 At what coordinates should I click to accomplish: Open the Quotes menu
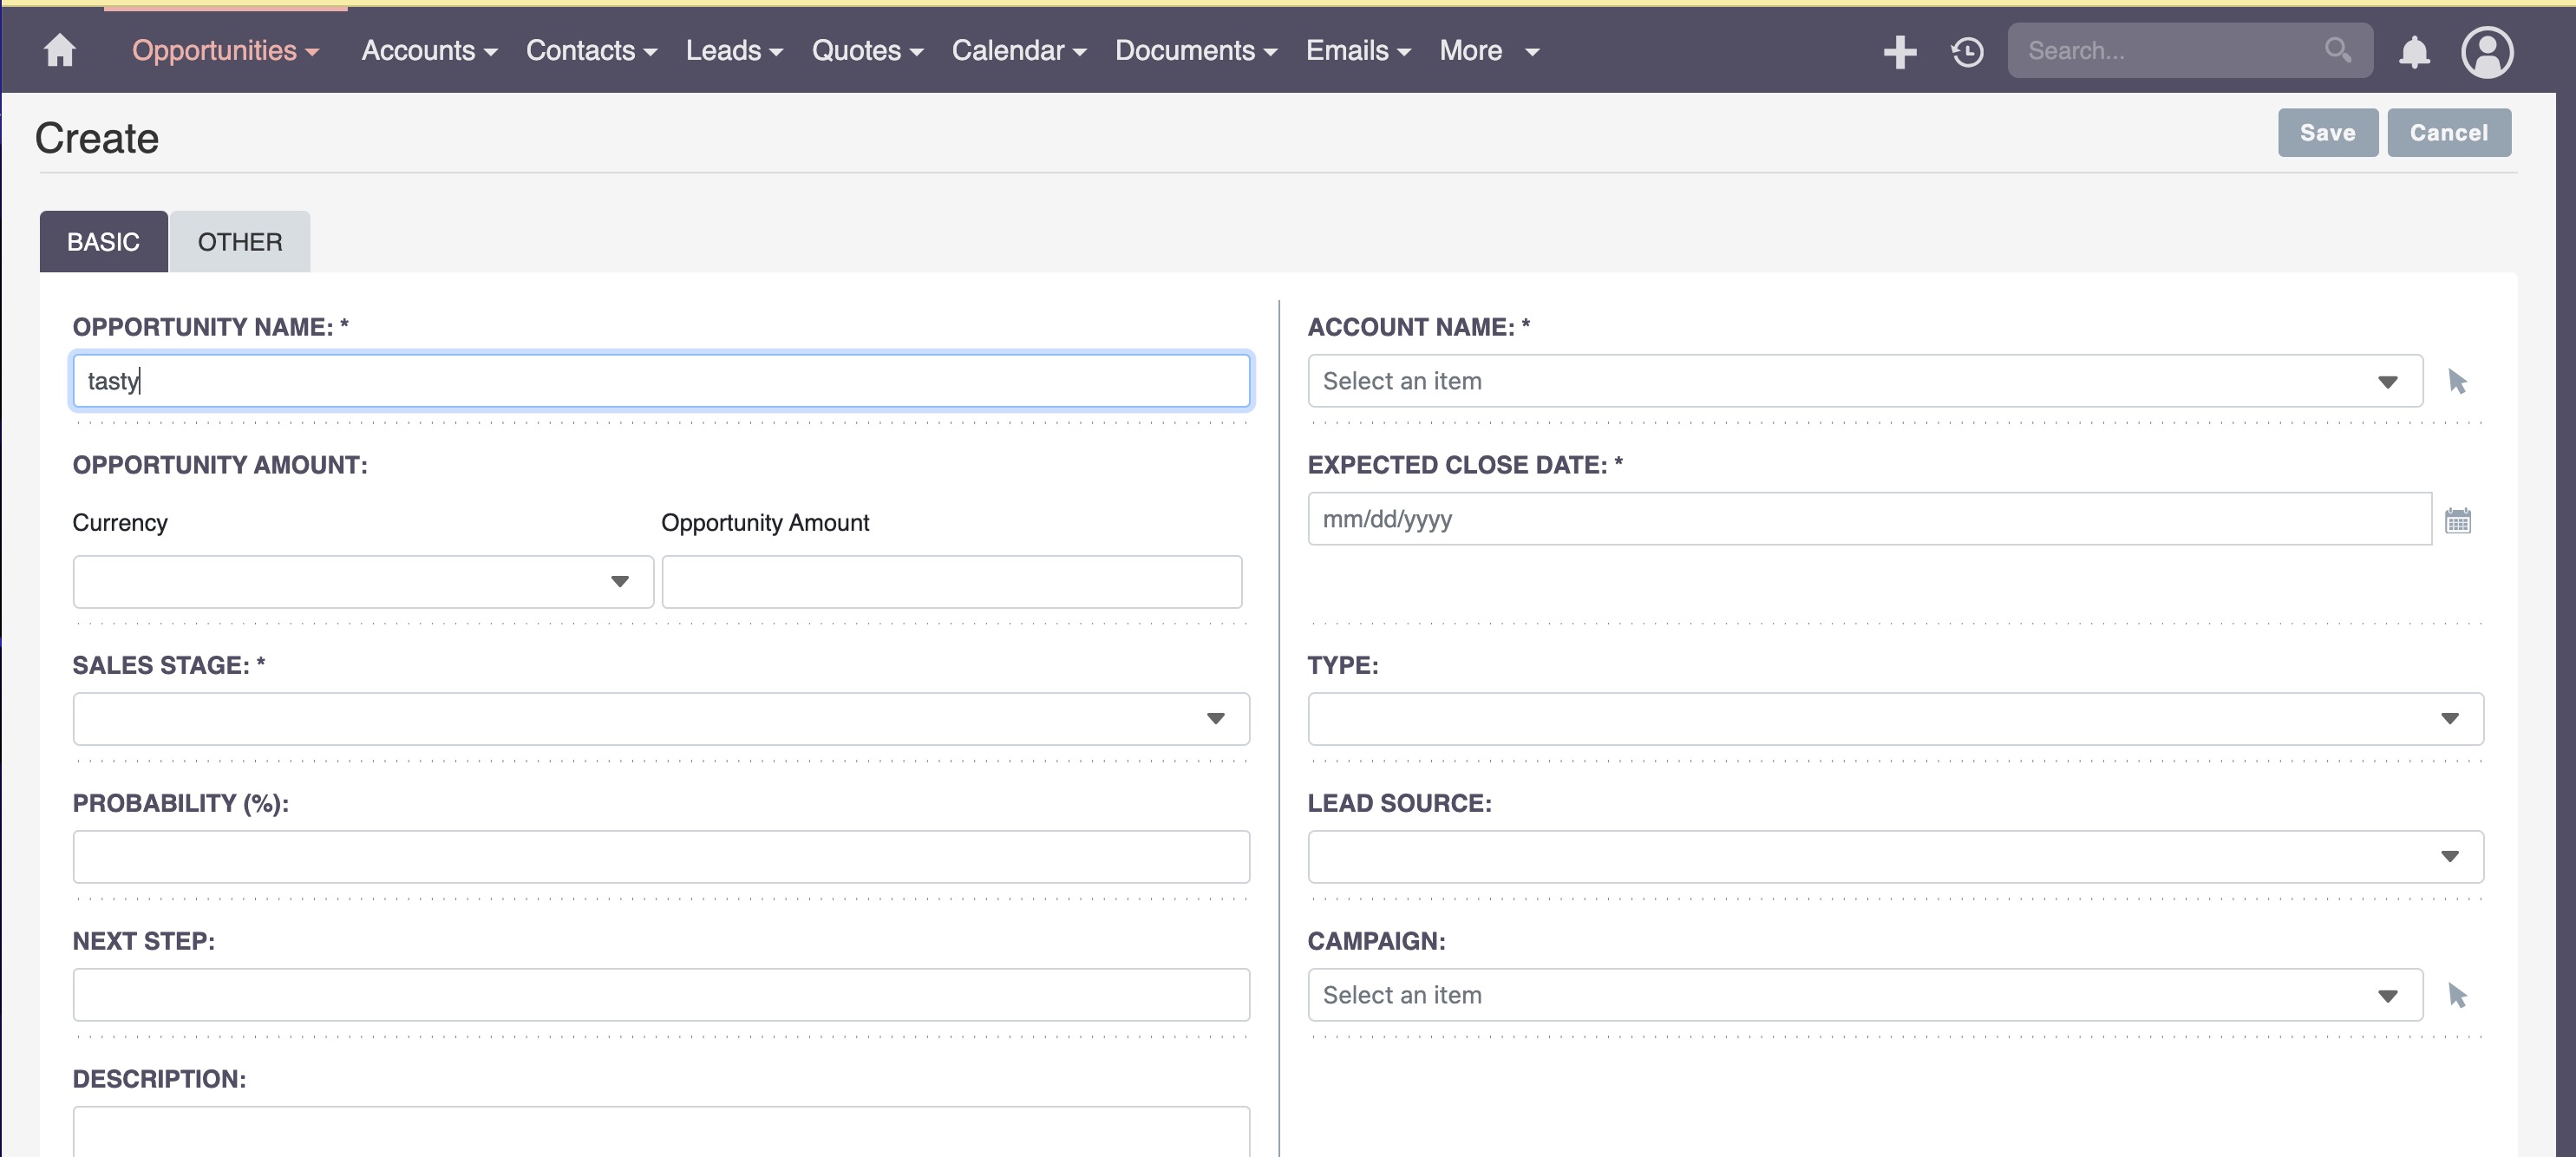tap(867, 50)
